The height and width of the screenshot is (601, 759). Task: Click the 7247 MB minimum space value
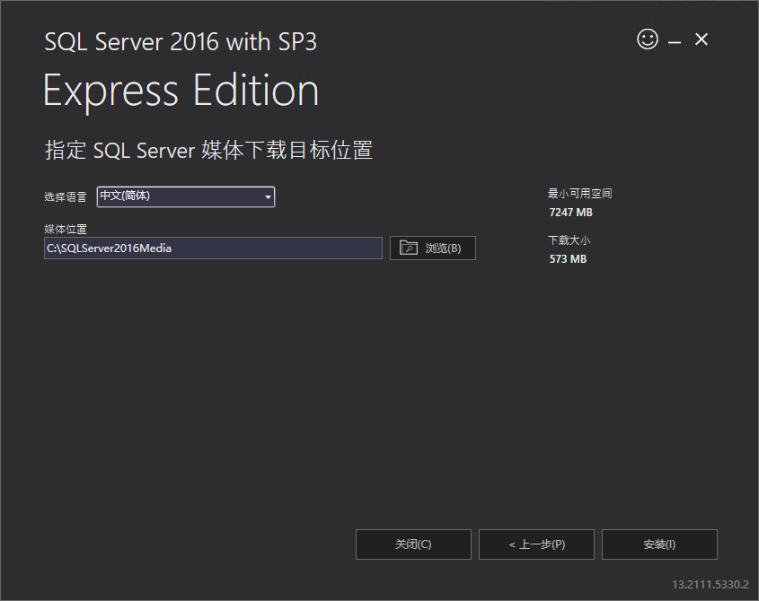(570, 213)
